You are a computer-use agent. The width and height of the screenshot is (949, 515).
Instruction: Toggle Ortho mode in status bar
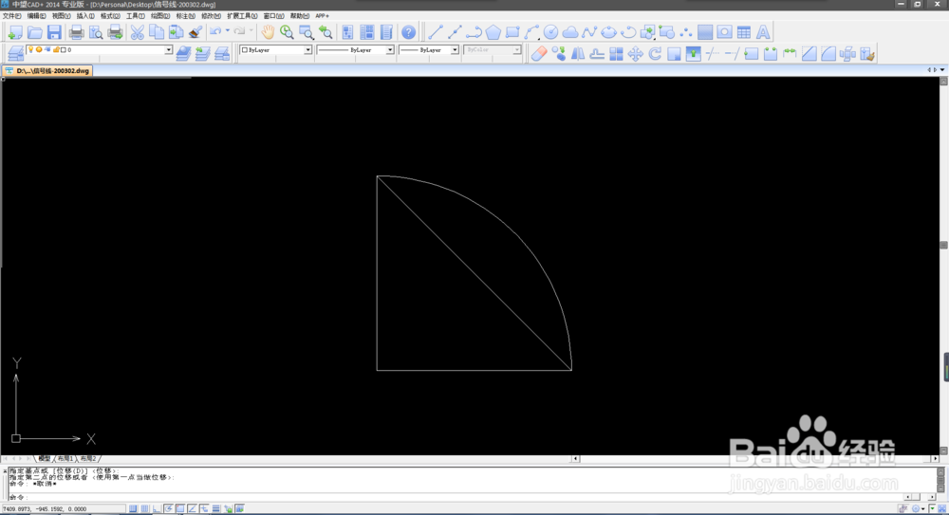[x=157, y=509]
